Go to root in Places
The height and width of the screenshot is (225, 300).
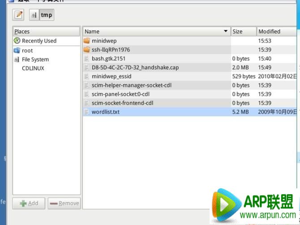[27, 51]
